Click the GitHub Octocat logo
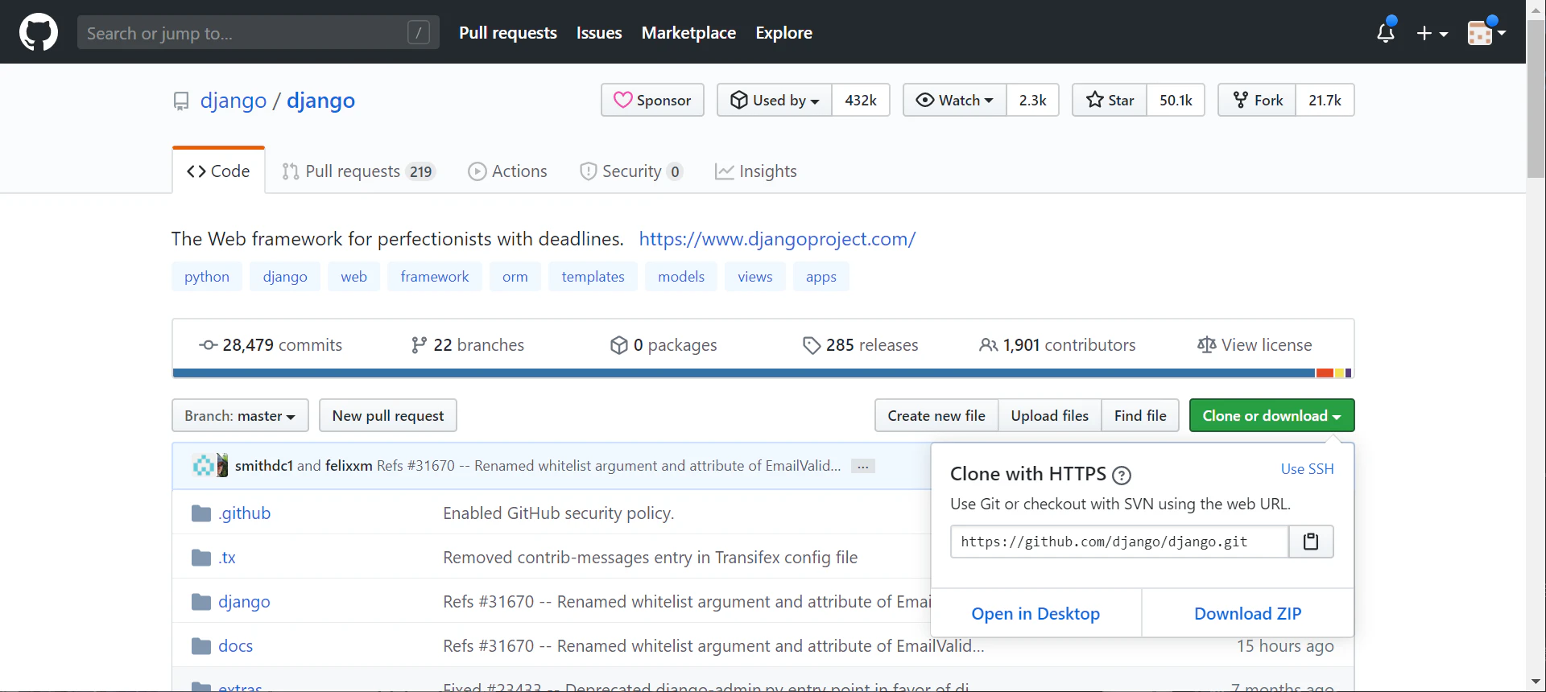This screenshot has height=692, width=1546. (x=39, y=33)
